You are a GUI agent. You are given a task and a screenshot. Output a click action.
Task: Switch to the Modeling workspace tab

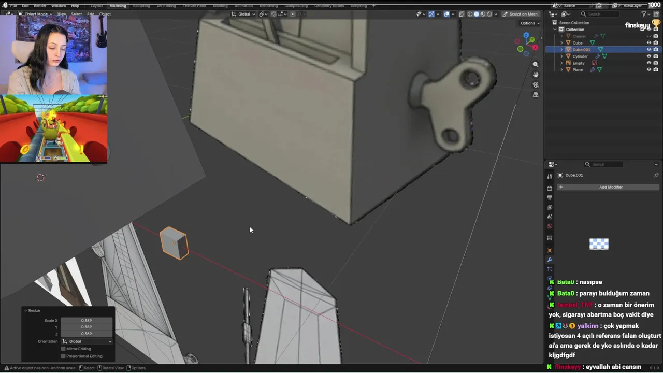[118, 6]
